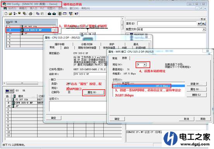Select 'CPU 315-2 DP' row in detail table

[x=24, y=102]
